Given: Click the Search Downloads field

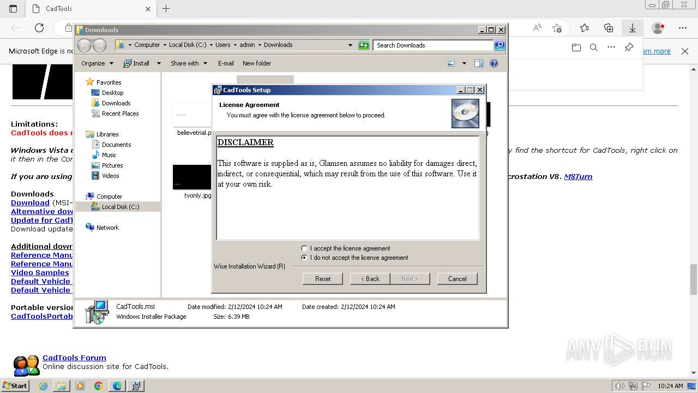Looking at the screenshot, I should [x=434, y=45].
